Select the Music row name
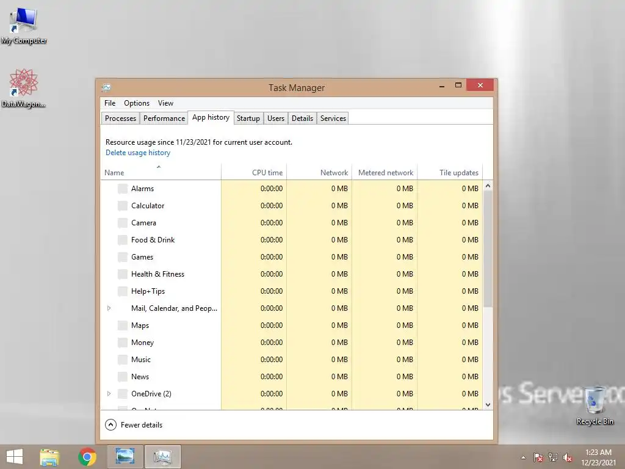 pyautogui.click(x=141, y=360)
